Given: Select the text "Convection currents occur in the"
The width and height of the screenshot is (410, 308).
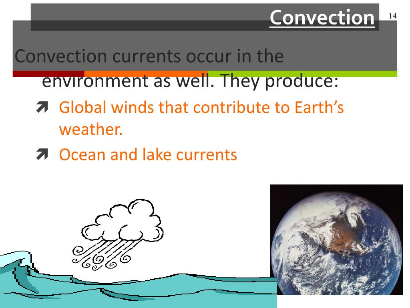Looking at the screenshot, I should point(149,56).
